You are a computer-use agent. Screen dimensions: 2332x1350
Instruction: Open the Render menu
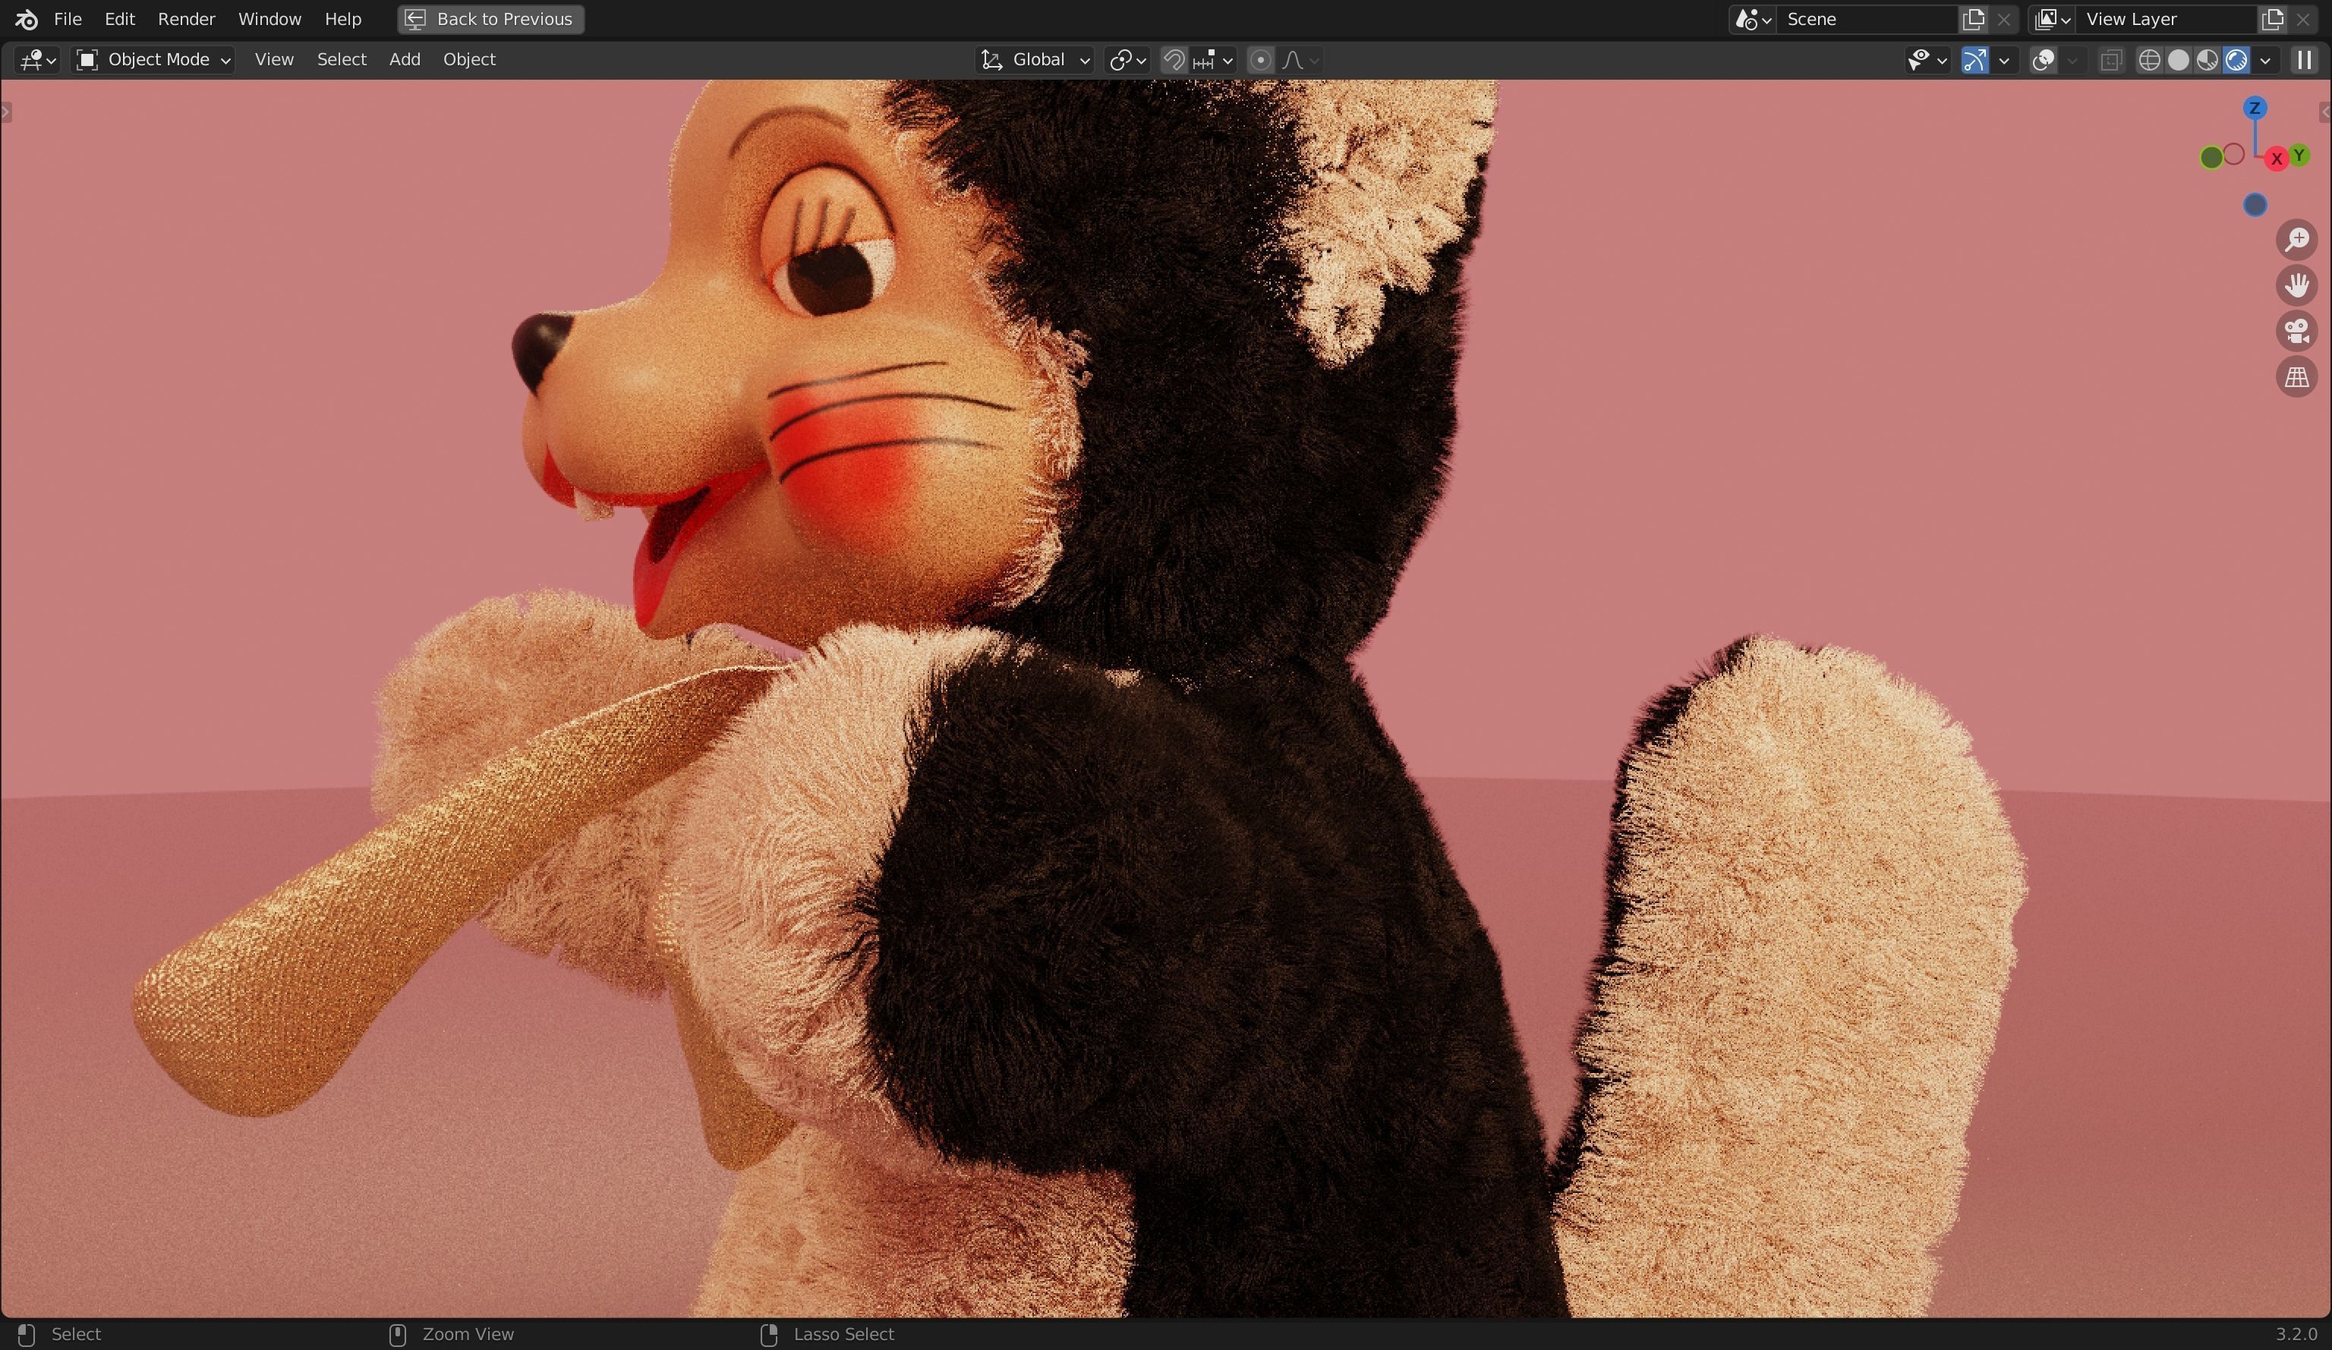pyautogui.click(x=186, y=18)
